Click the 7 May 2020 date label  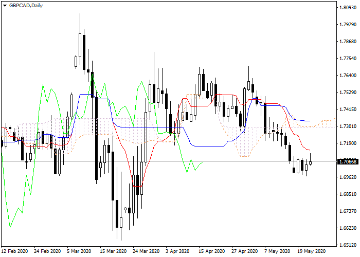[x=277, y=251]
